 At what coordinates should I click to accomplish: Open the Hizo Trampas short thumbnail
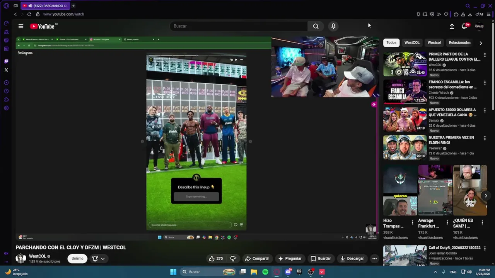coord(400,190)
